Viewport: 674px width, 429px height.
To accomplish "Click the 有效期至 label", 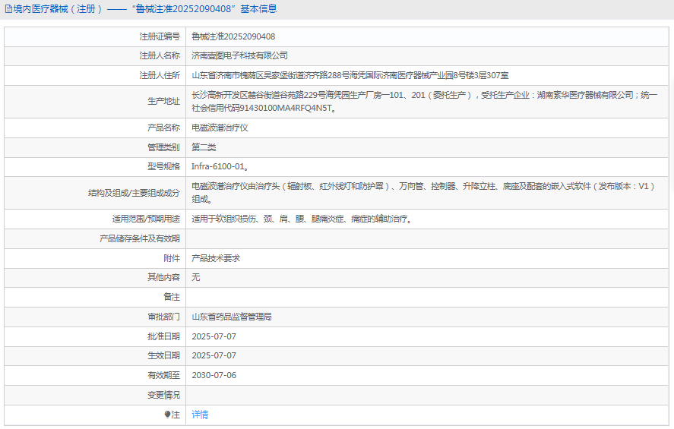I will click(163, 375).
